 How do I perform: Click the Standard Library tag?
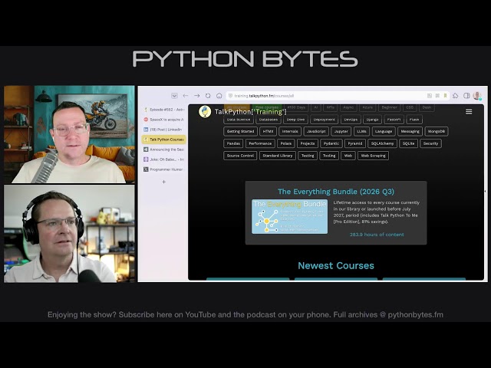point(278,156)
